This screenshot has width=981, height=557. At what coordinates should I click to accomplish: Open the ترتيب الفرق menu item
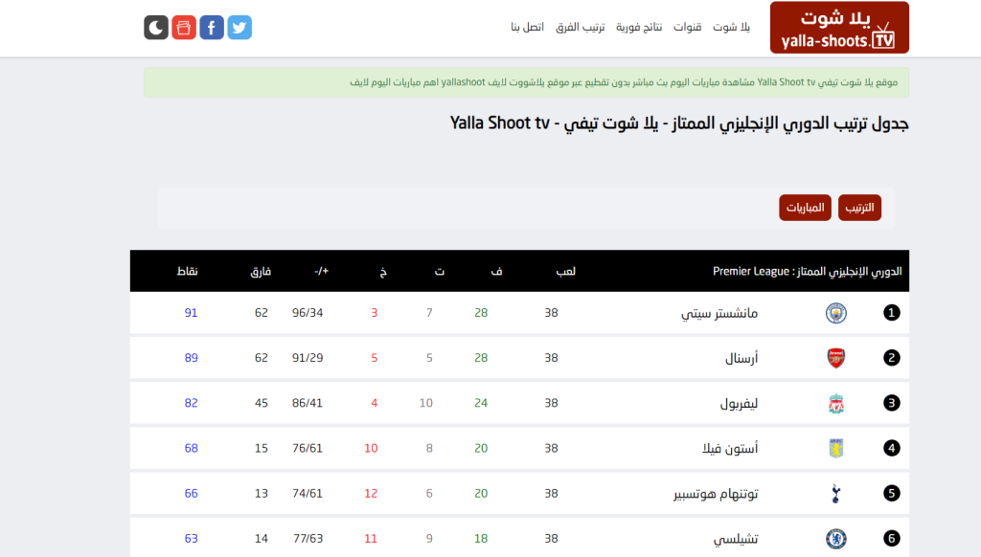pos(580,27)
